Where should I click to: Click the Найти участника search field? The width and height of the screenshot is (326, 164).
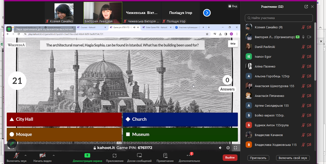279,18
